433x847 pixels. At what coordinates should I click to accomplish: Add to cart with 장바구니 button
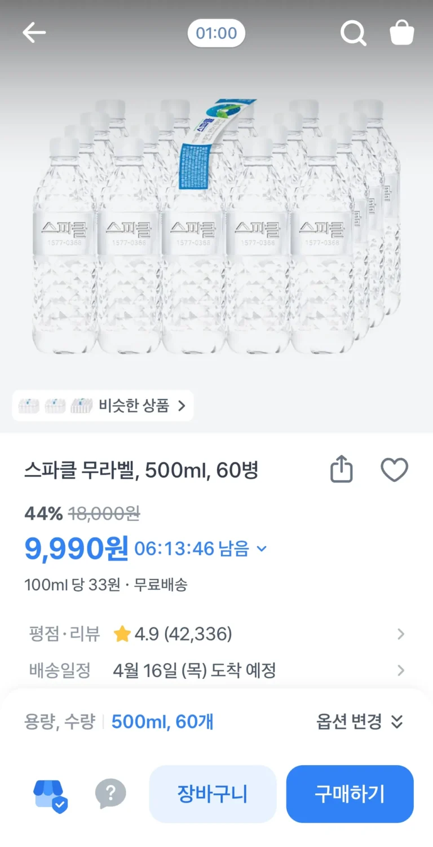click(213, 794)
